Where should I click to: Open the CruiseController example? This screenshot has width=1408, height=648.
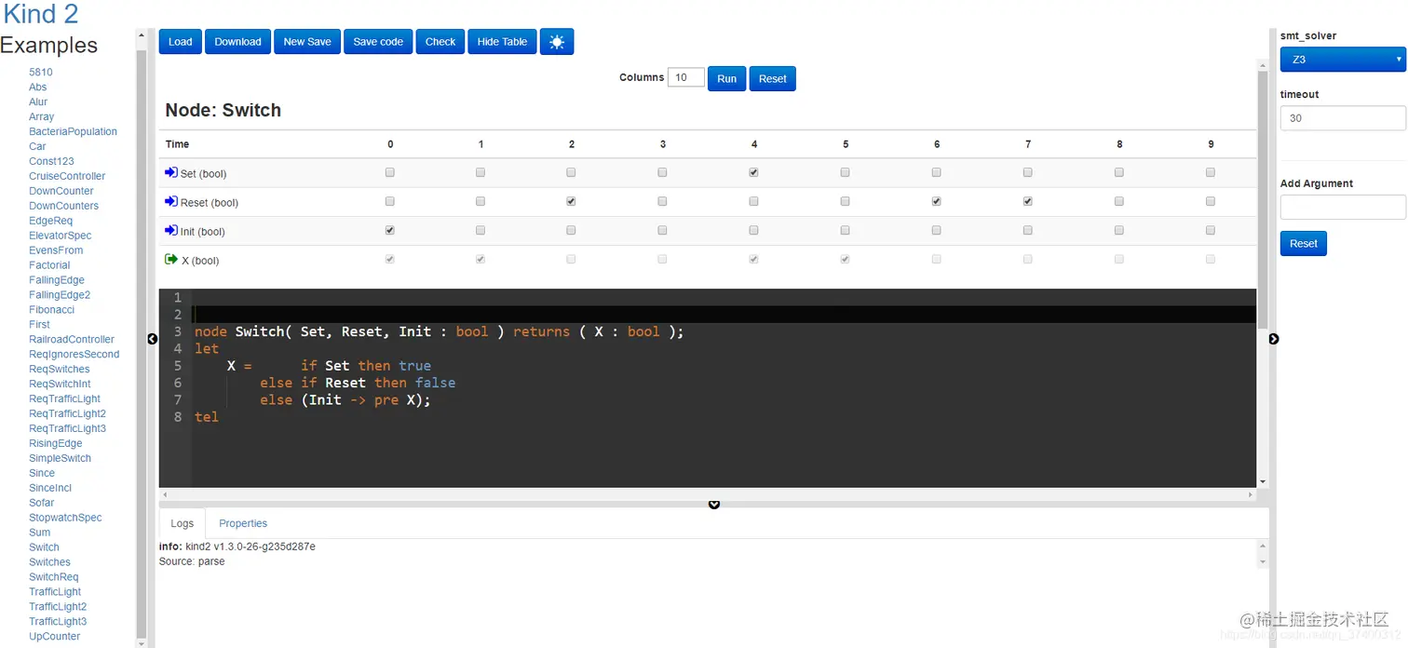(67, 176)
